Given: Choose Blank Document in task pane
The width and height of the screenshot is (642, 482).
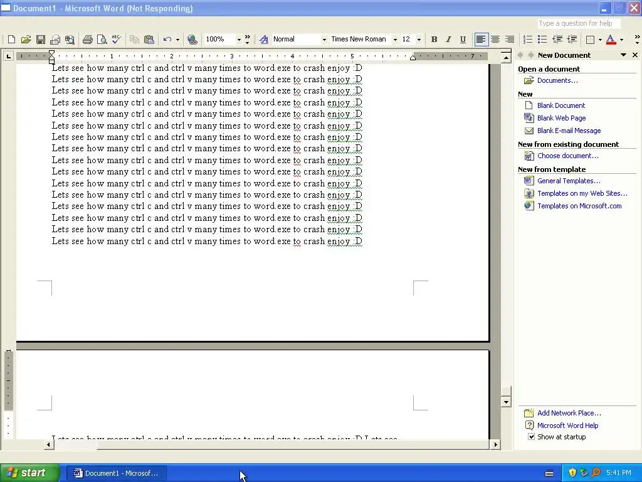Looking at the screenshot, I should coord(561,105).
